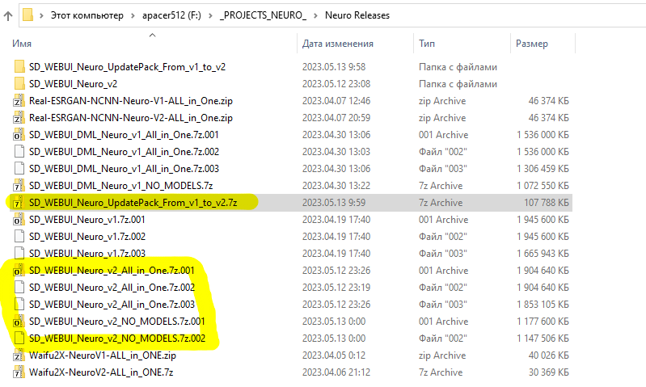646x387 pixels.
Task: Click the SD_WEBUI_Neuro_UpdatePack_From_v1_to_v2 folder icon
Action: pyautogui.click(x=19, y=67)
